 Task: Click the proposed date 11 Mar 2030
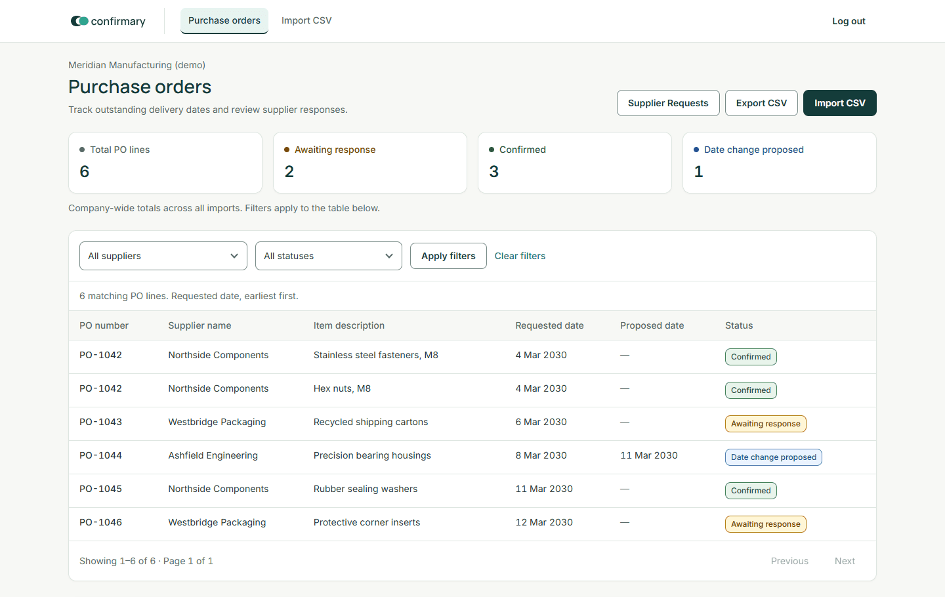coord(649,455)
